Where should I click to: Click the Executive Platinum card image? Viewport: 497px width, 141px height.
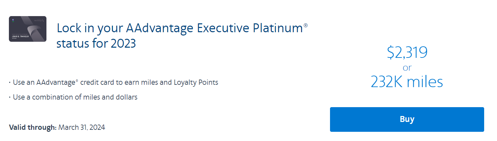[28, 29]
